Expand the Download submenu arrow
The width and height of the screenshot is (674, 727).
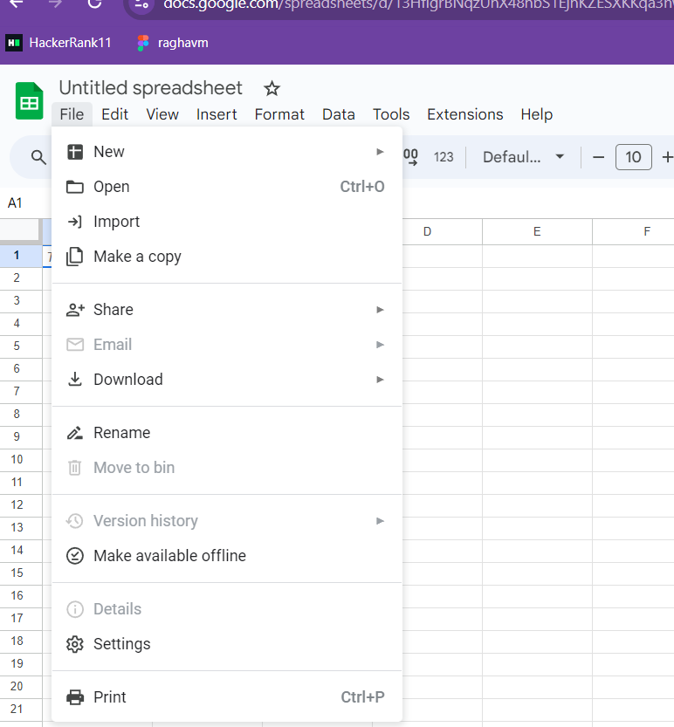tap(380, 380)
